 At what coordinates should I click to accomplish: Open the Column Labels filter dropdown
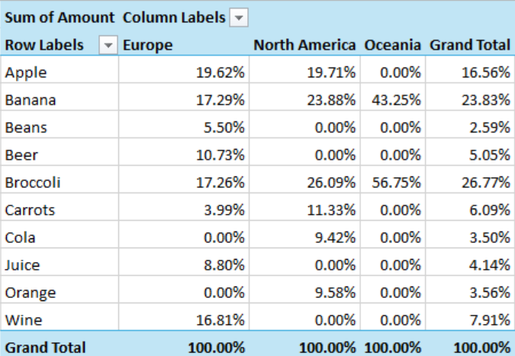tap(239, 18)
